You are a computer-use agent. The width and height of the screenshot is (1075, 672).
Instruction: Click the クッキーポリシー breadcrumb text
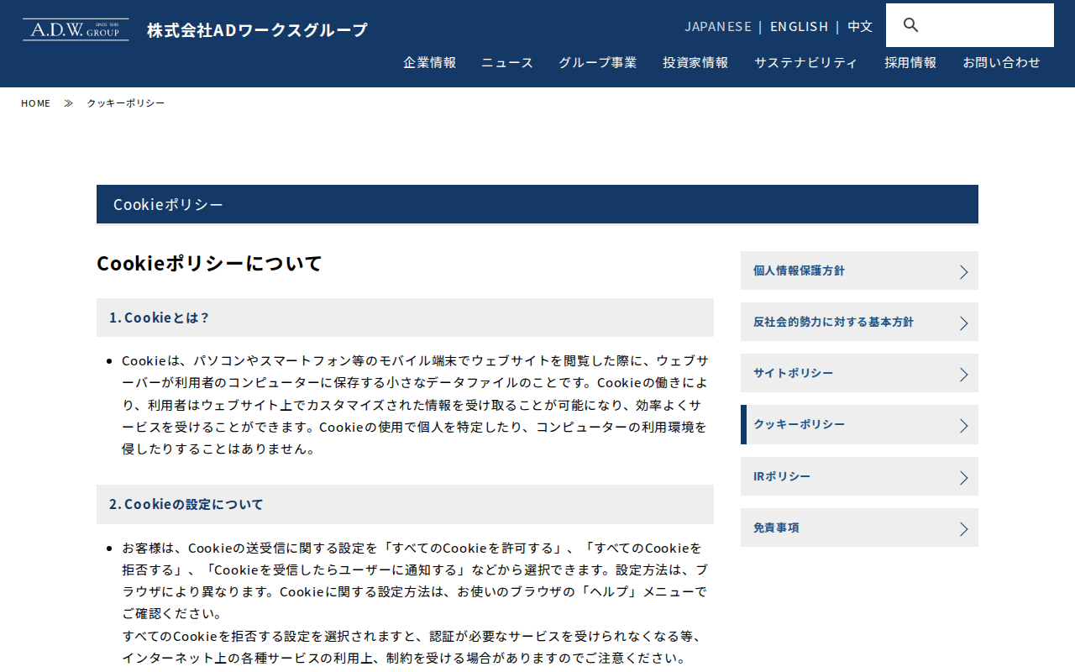126,103
